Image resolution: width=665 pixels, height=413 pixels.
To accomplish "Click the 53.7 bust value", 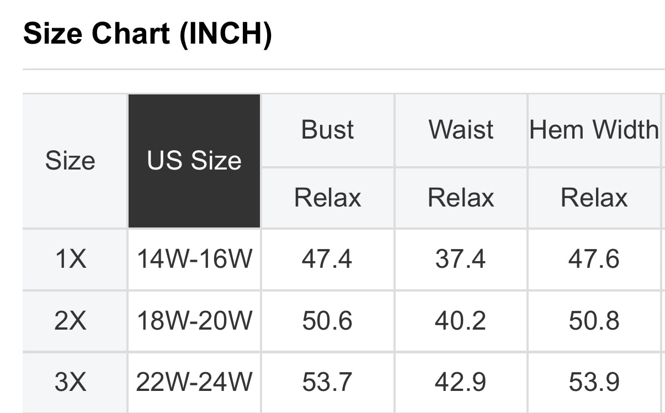I will tap(327, 382).
